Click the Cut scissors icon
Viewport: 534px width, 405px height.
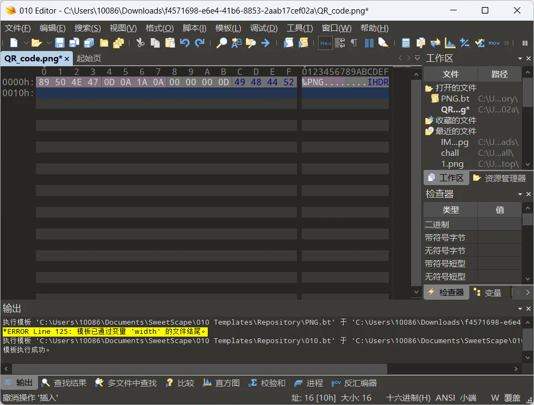click(140, 43)
